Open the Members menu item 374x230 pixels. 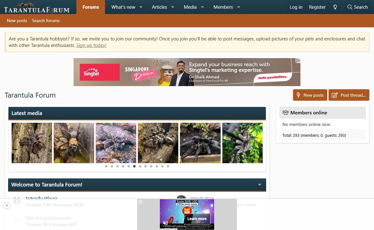click(223, 7)
